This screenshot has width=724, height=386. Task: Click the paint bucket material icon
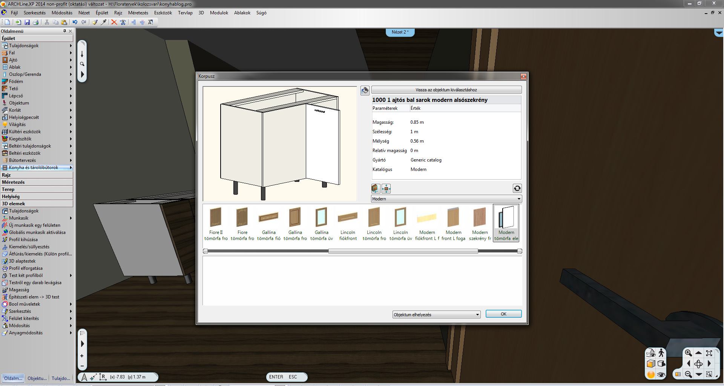click(365, 90)
